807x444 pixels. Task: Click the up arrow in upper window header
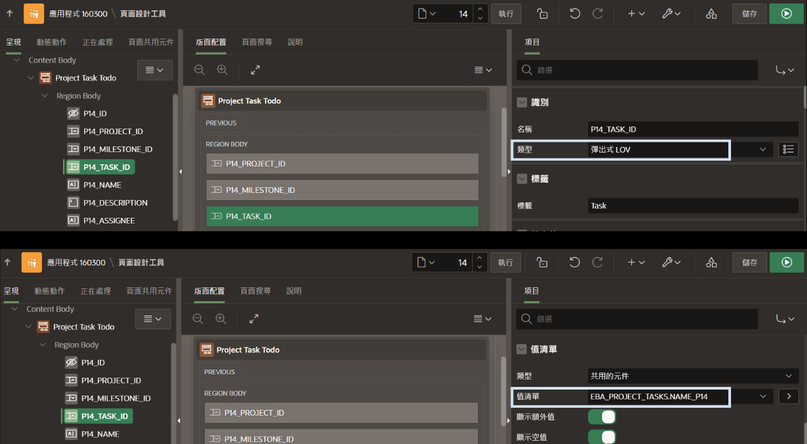coord(9,13)
